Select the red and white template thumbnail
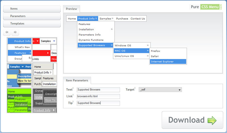Viewport: 227px width, 133px height. pos(45,50)
